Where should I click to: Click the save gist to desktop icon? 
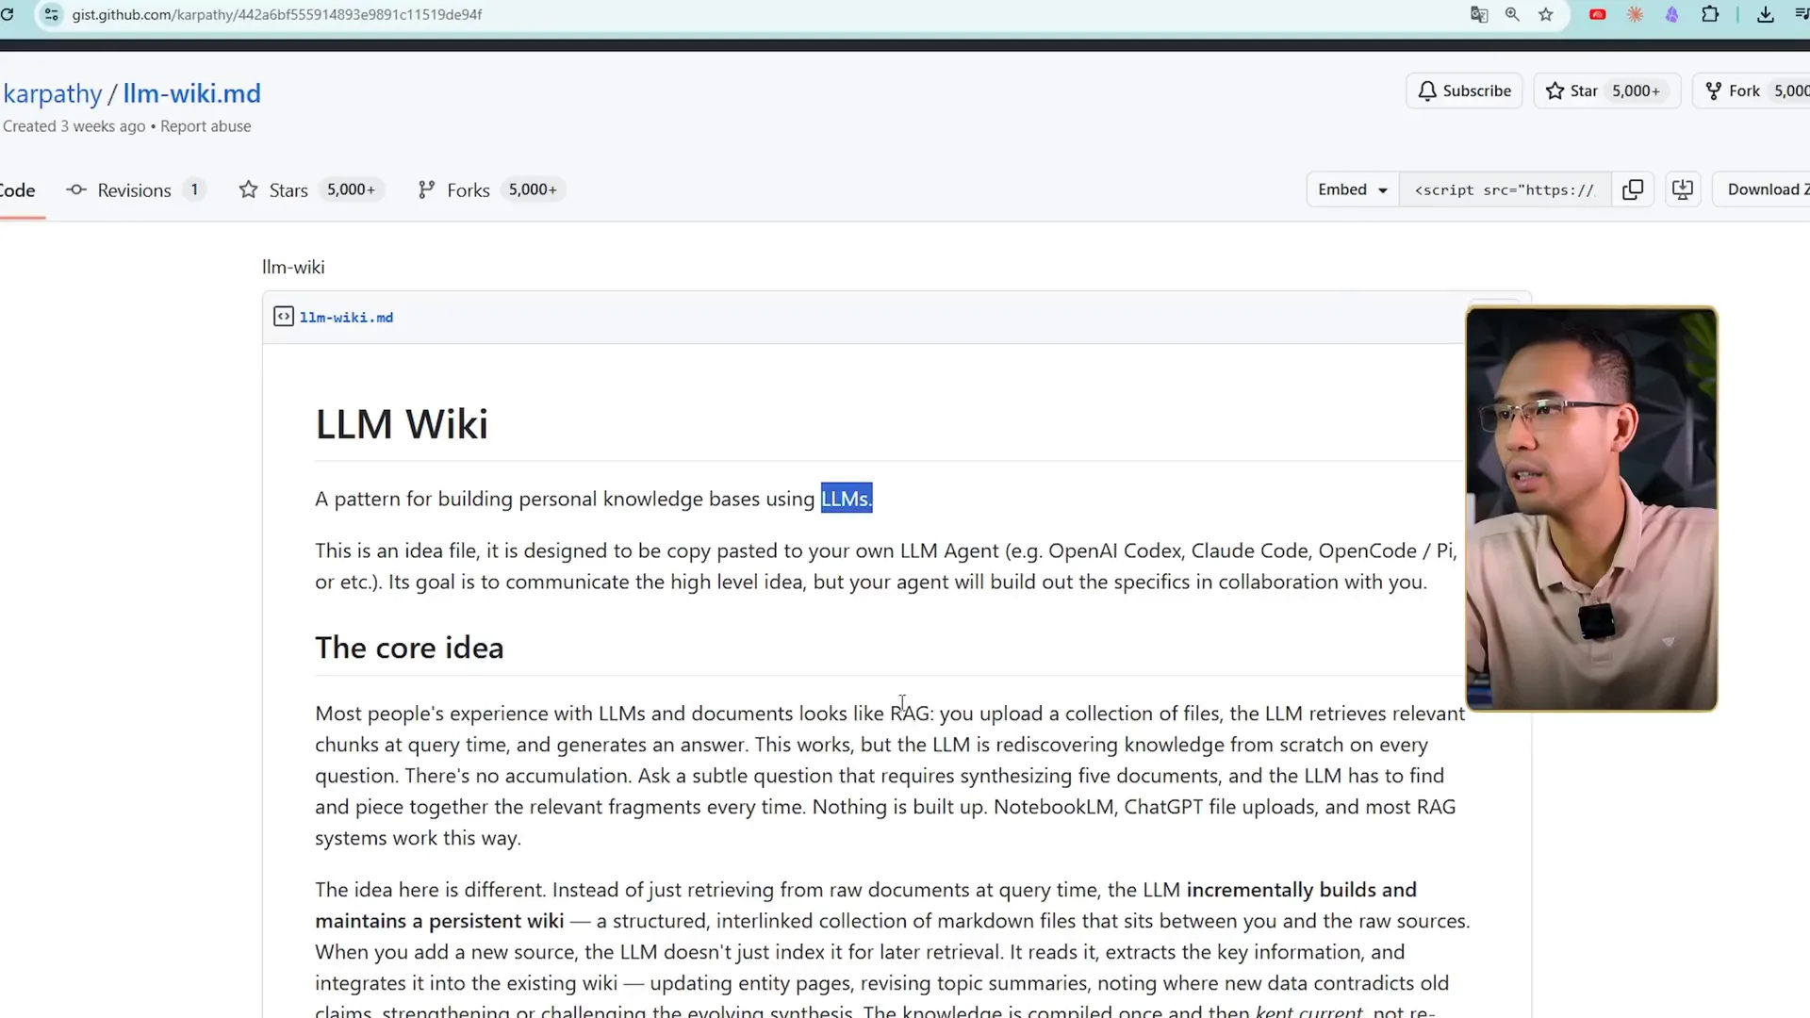[x=1683, y=189]
